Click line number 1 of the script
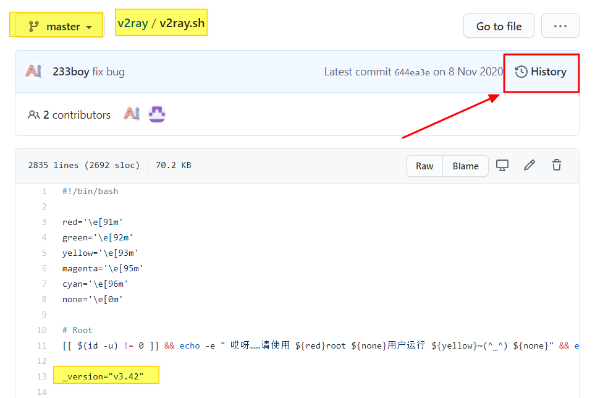 (44, 191)
